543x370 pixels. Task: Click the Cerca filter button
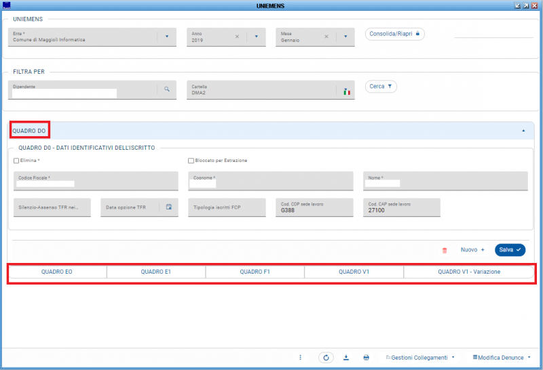(381, 87)
